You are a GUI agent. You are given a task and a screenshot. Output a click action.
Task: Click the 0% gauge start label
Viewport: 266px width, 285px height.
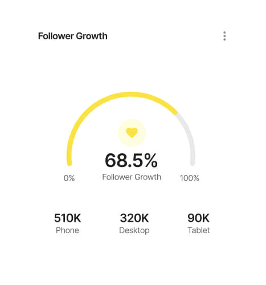[x=69, y=178]
